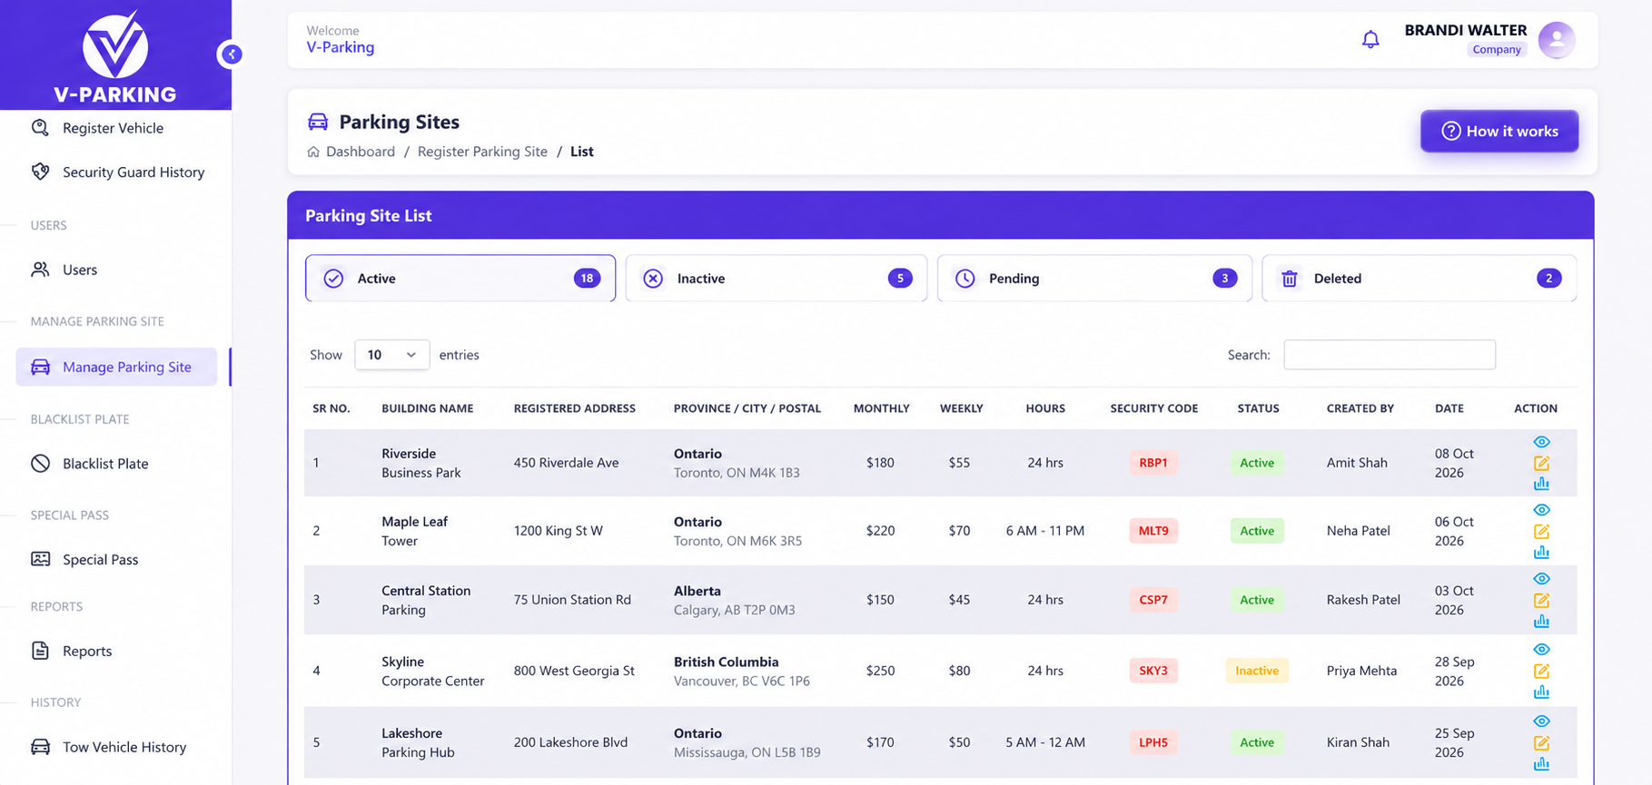Viewport: 1652px width, 785px height.
Task: Edit the Maple Leaf Tower entry
Action: coord(1541,531)
